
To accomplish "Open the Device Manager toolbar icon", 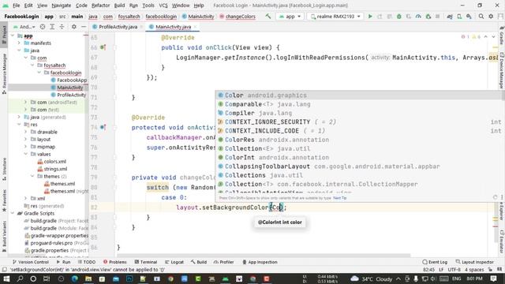I will (459, 16).
